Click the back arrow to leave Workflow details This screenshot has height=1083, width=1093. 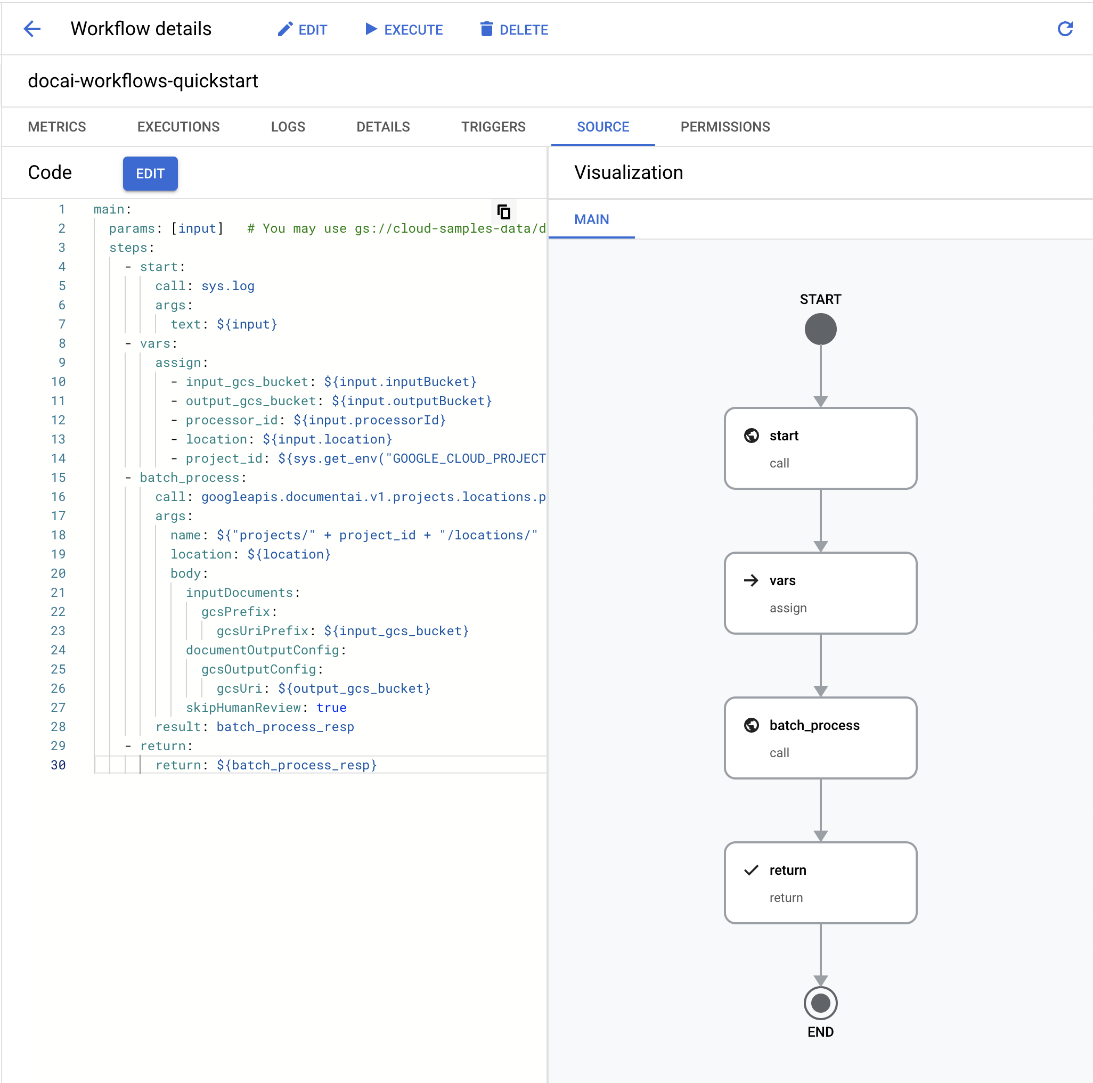(x=32, y=29)
